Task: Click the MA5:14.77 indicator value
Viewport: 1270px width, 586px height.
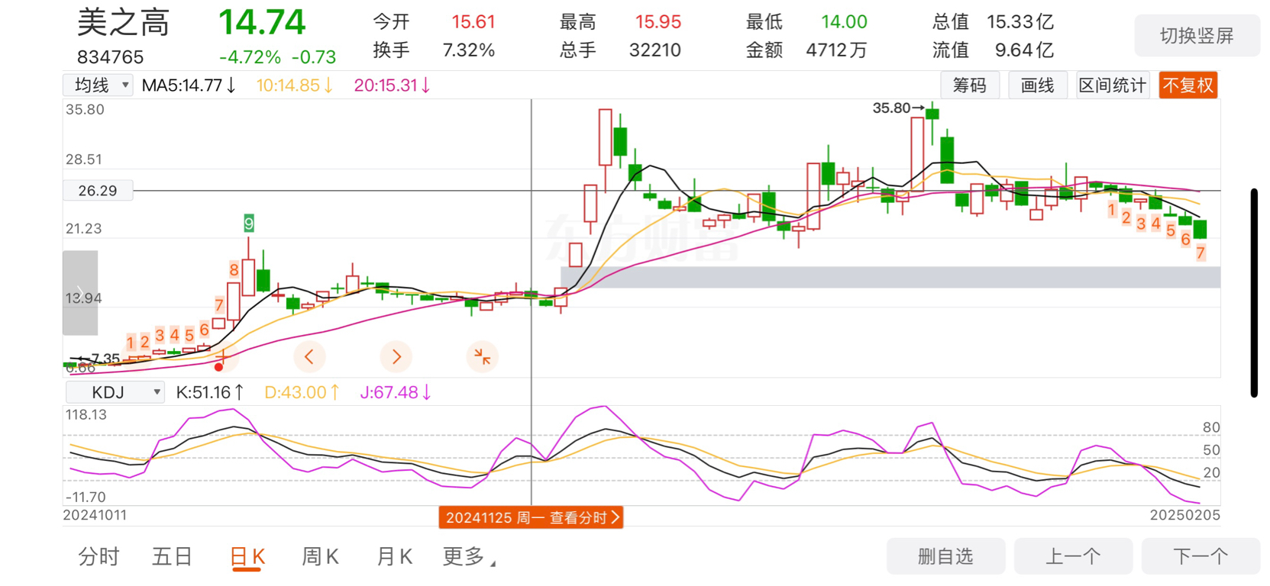Action: tap(189, 85)
